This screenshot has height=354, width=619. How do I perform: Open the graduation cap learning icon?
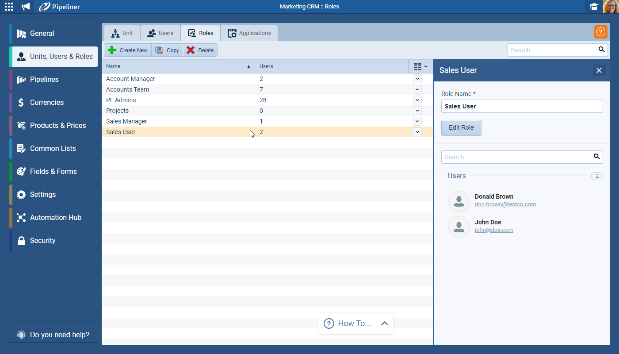(x=594, y=7)
